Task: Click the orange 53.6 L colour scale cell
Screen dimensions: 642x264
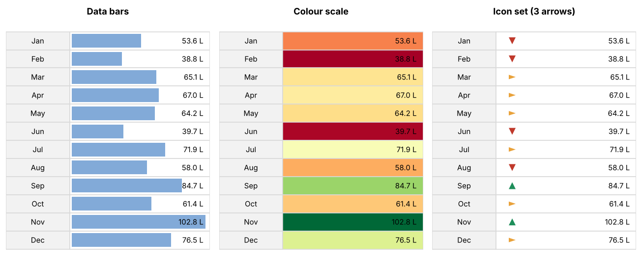Action: click(x=353, y=41)
